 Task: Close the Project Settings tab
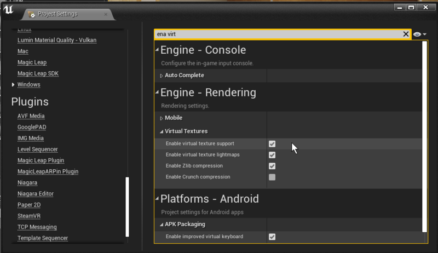pyautogui.click(x=106, y=14)
